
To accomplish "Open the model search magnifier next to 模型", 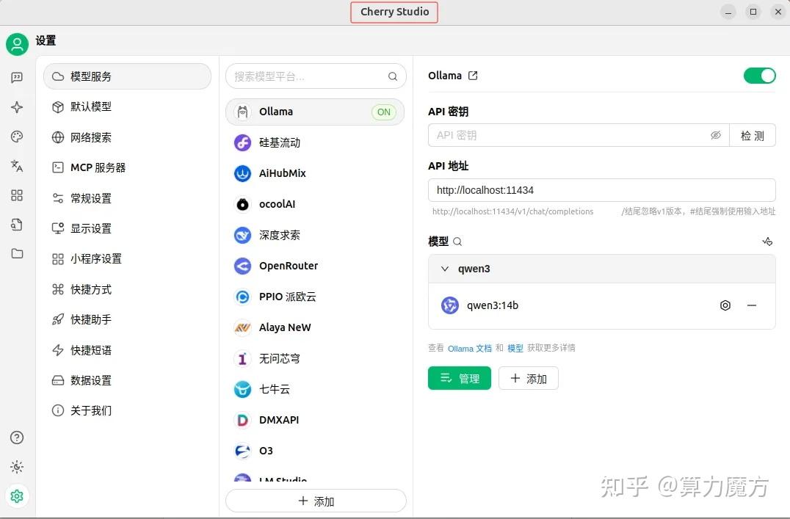I will (459, 241).
